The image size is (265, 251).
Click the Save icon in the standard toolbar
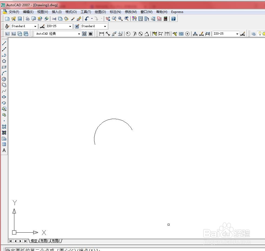point(20,19)
